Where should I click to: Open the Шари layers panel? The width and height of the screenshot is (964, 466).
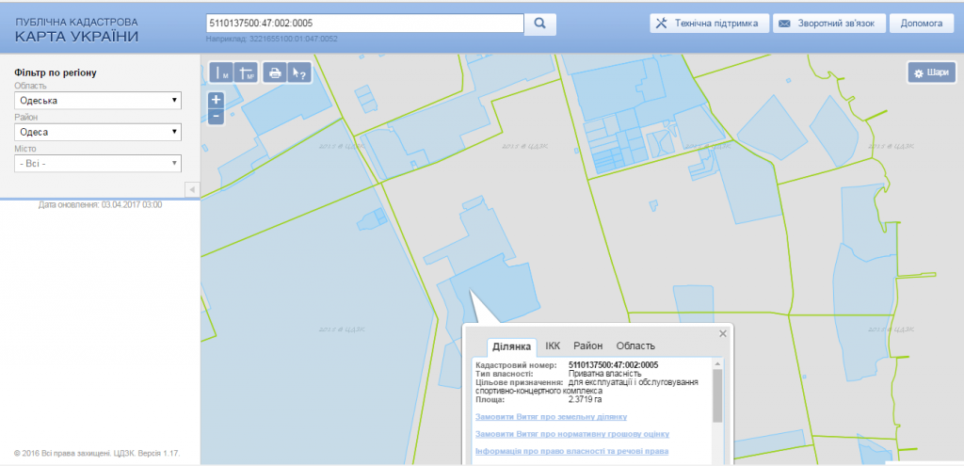tap(931, 72)
